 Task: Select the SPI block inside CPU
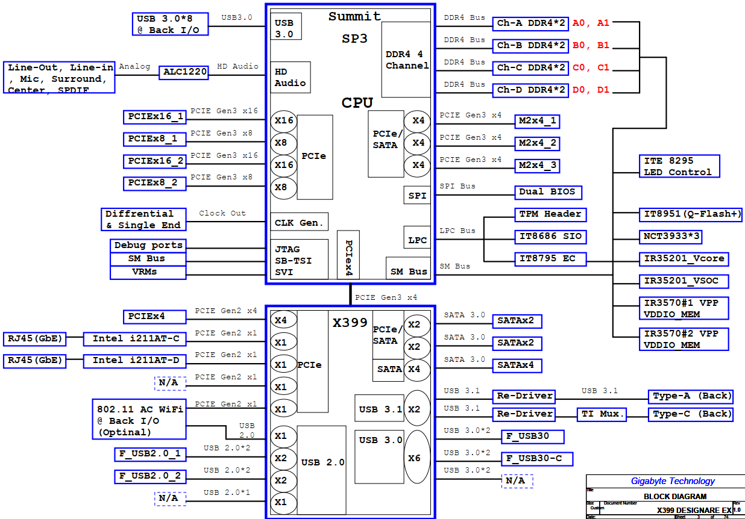coord(417,196)
